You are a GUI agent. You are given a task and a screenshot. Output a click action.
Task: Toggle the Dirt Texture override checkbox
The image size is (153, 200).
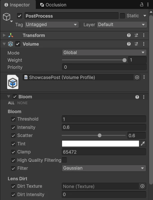pyautogui.click(x=13, y=186)
